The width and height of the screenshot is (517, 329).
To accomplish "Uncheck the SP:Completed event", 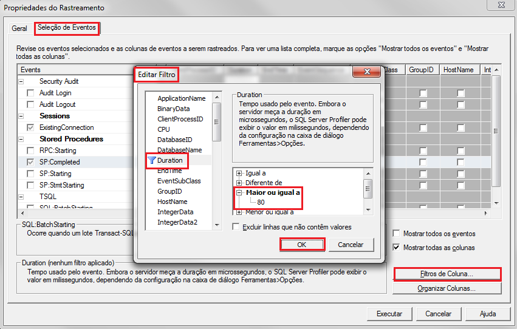I will (30, 162).
